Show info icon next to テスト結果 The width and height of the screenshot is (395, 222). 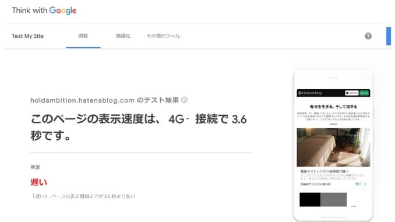point(185,100)
